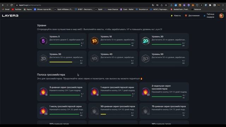Click the 3-day GM streak flame badge
226x127 pixels.
pyautogui.click(x=43, y=92)
